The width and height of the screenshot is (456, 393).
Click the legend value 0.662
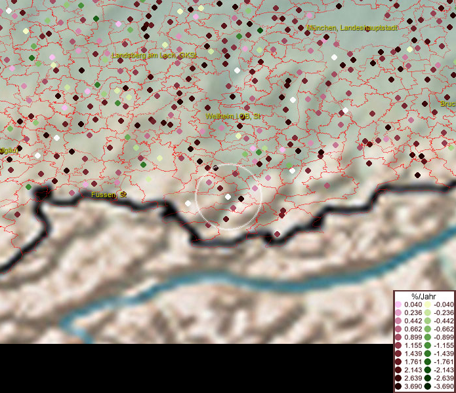click(x=413, y=329)
